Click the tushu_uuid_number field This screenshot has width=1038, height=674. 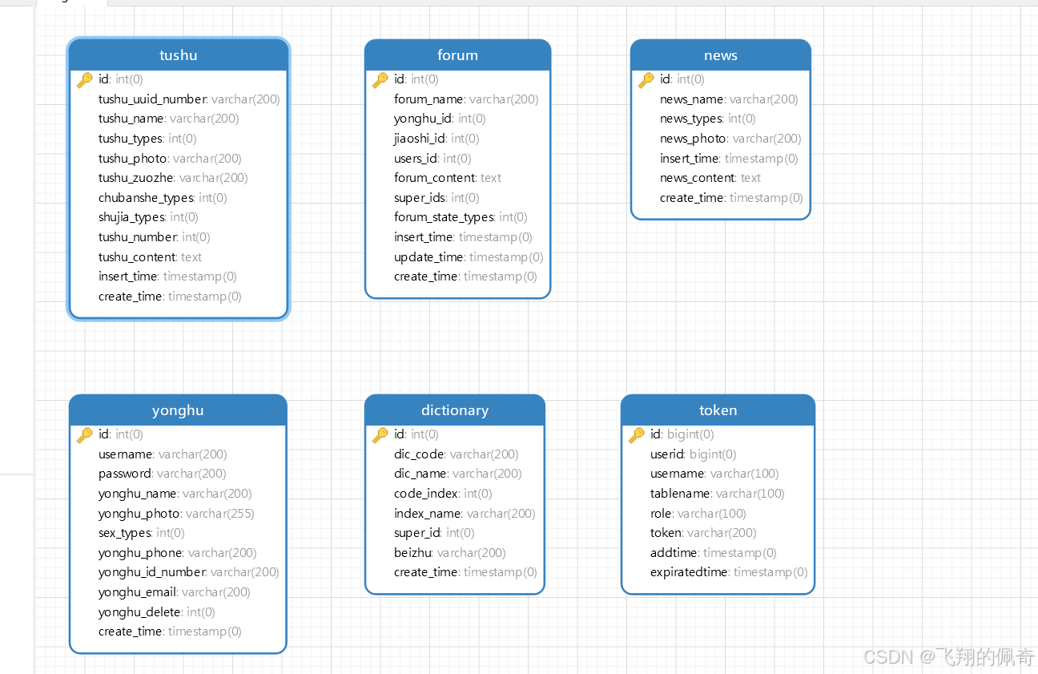pos(189,99)
